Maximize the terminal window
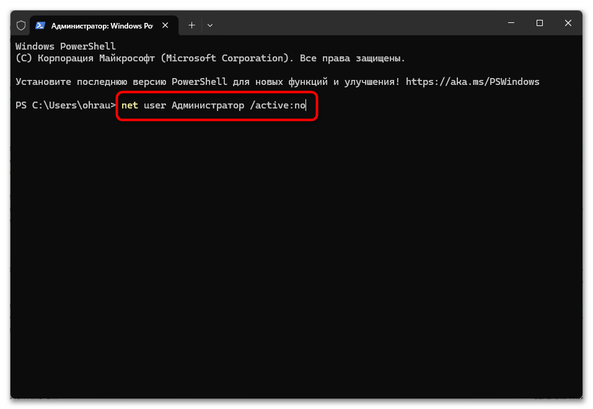Screen dimensions: 593x409 (x=540, y=23)
